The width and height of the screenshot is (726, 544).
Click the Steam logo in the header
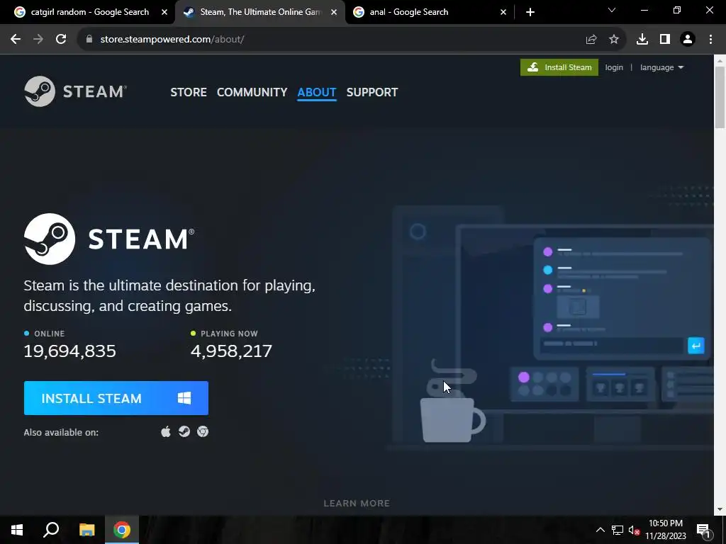point(75,91)
